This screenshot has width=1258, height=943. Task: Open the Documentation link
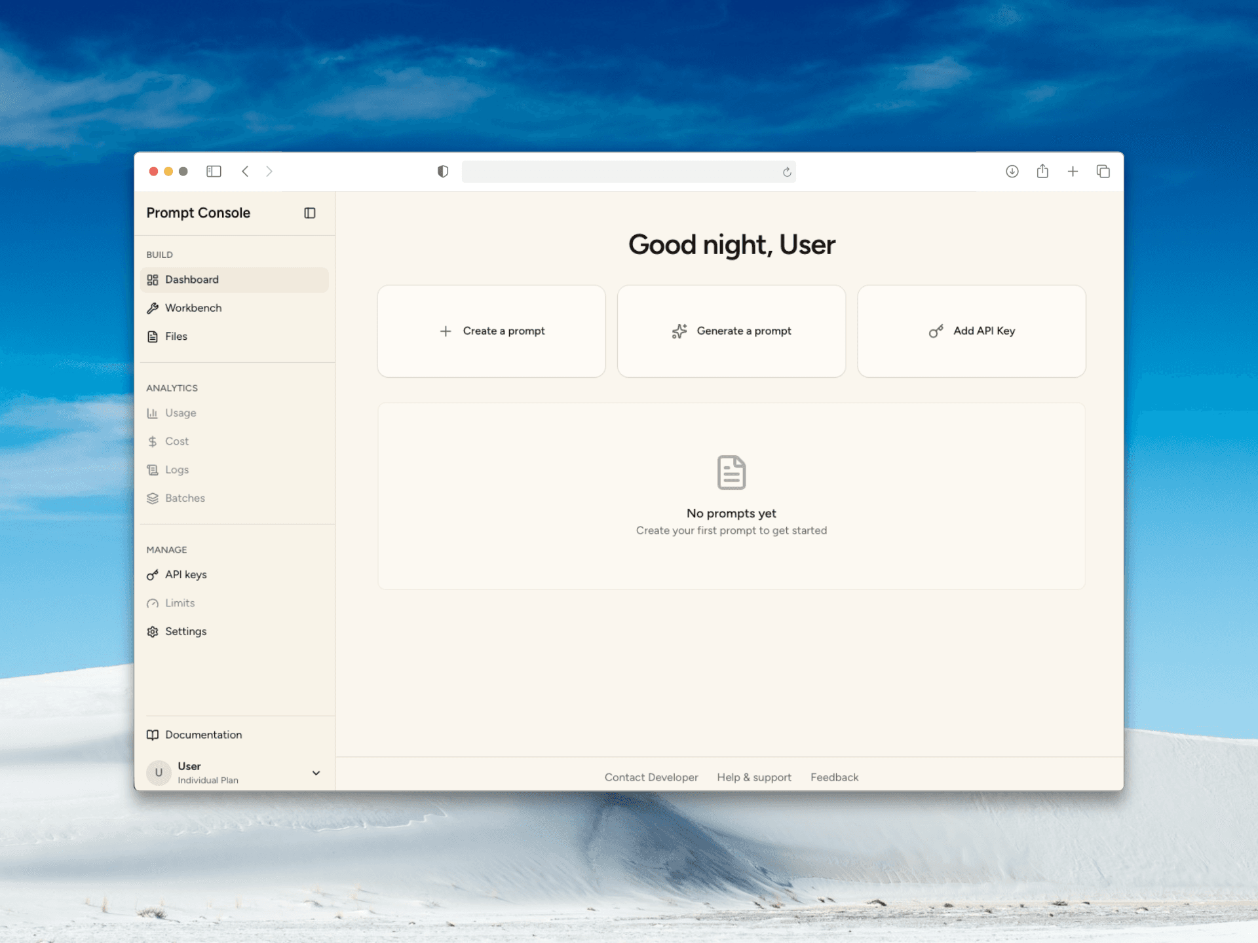(x=203, y=735)
